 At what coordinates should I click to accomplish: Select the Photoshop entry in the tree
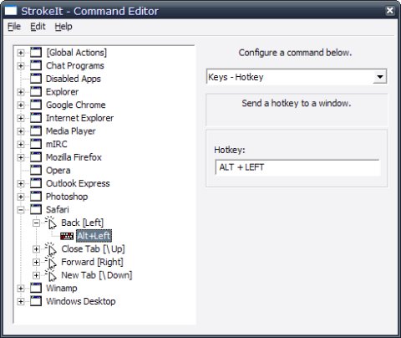(x=67, y=197)
